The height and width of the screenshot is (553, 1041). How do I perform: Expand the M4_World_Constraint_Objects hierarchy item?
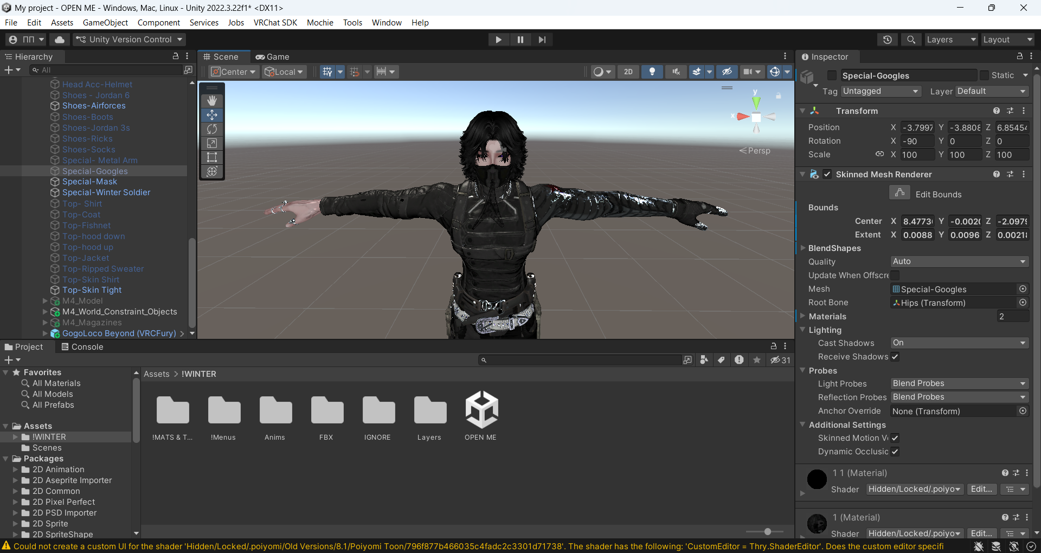click(45, 312)
